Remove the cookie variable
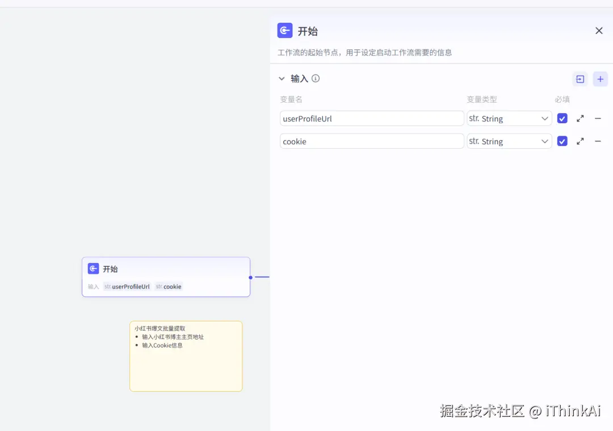 [x=598, y=141]
